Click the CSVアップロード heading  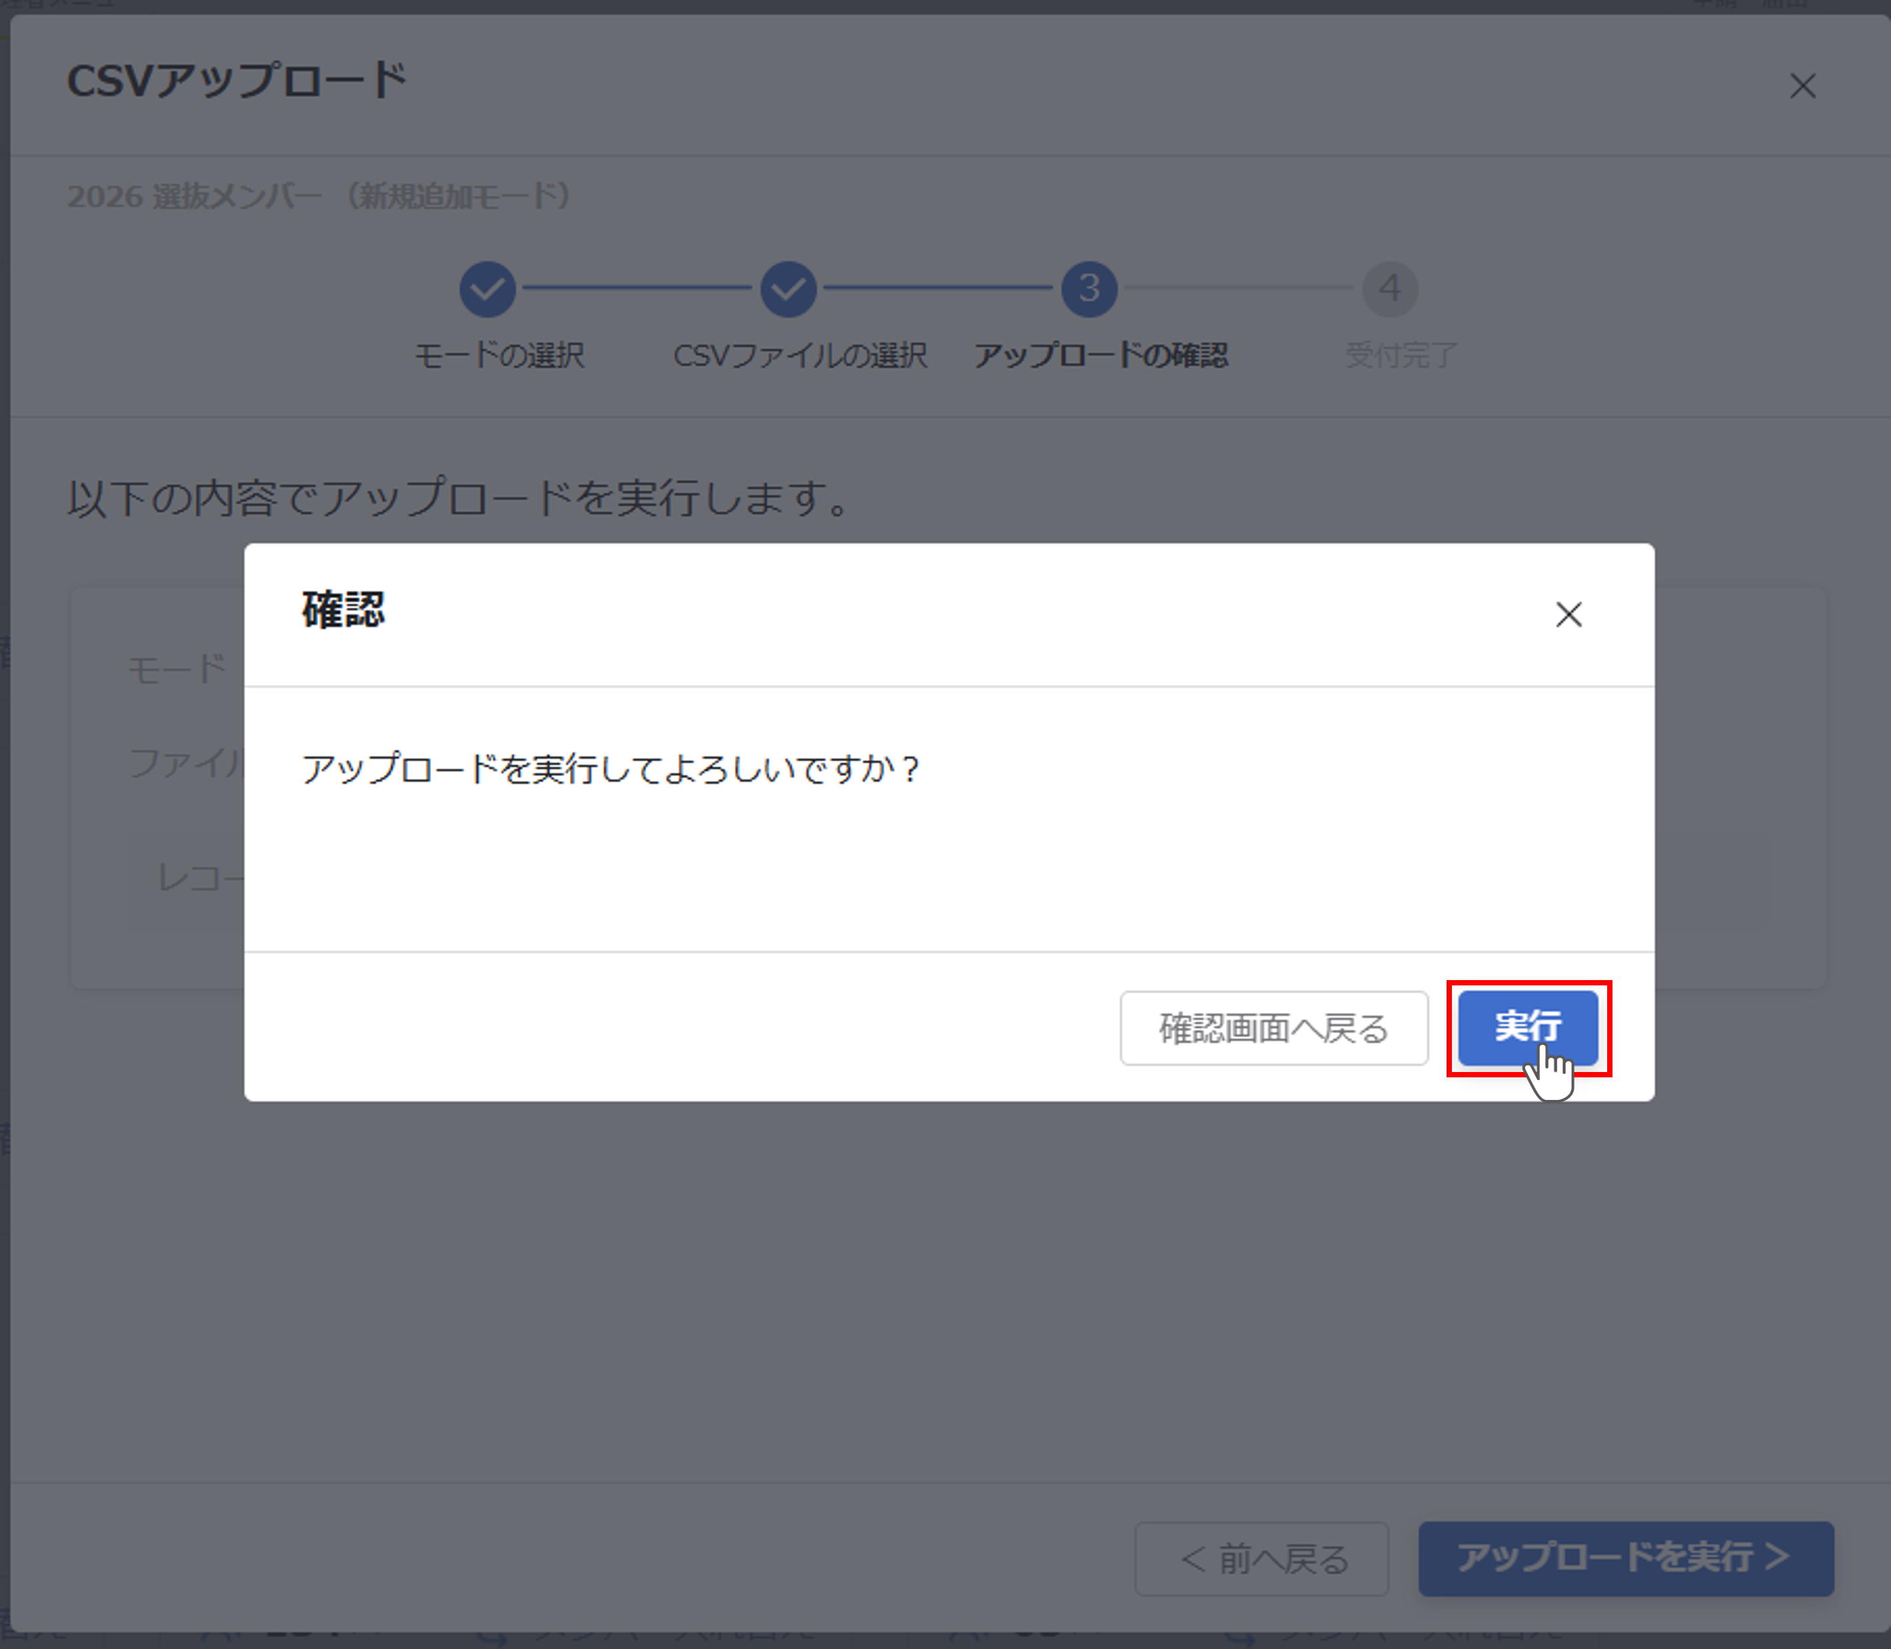pos(237,81)
